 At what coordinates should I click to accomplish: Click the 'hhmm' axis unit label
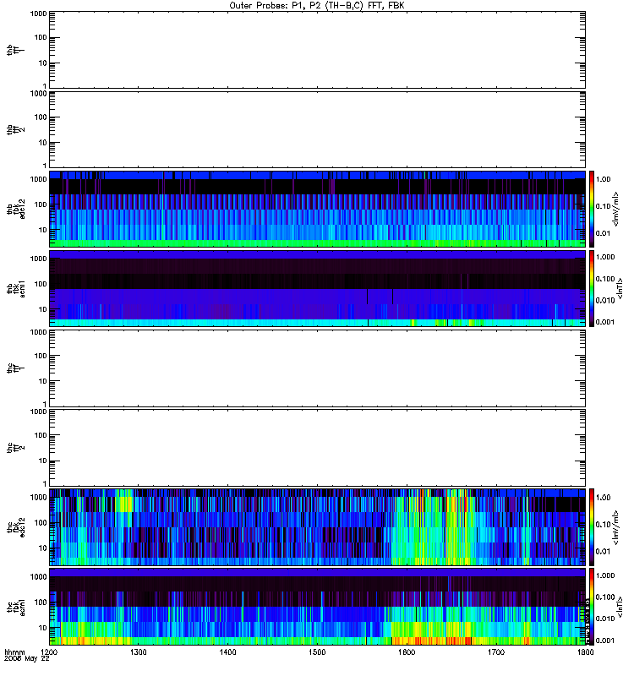(x=14, y=651)
